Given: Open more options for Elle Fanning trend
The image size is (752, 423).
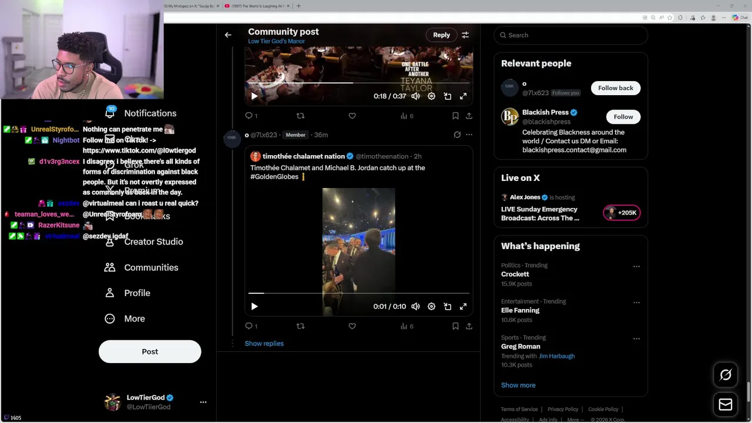Looking at the screenshot, I should coord(636,303).
